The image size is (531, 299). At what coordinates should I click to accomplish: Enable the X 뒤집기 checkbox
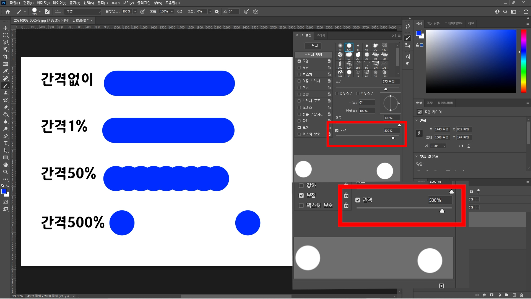337,94
